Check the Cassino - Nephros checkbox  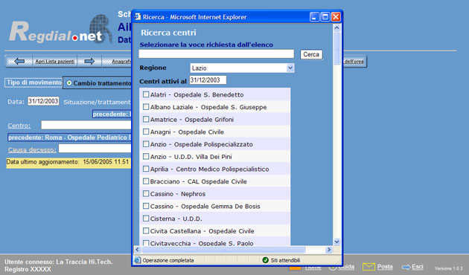click(x=146, y=193)
